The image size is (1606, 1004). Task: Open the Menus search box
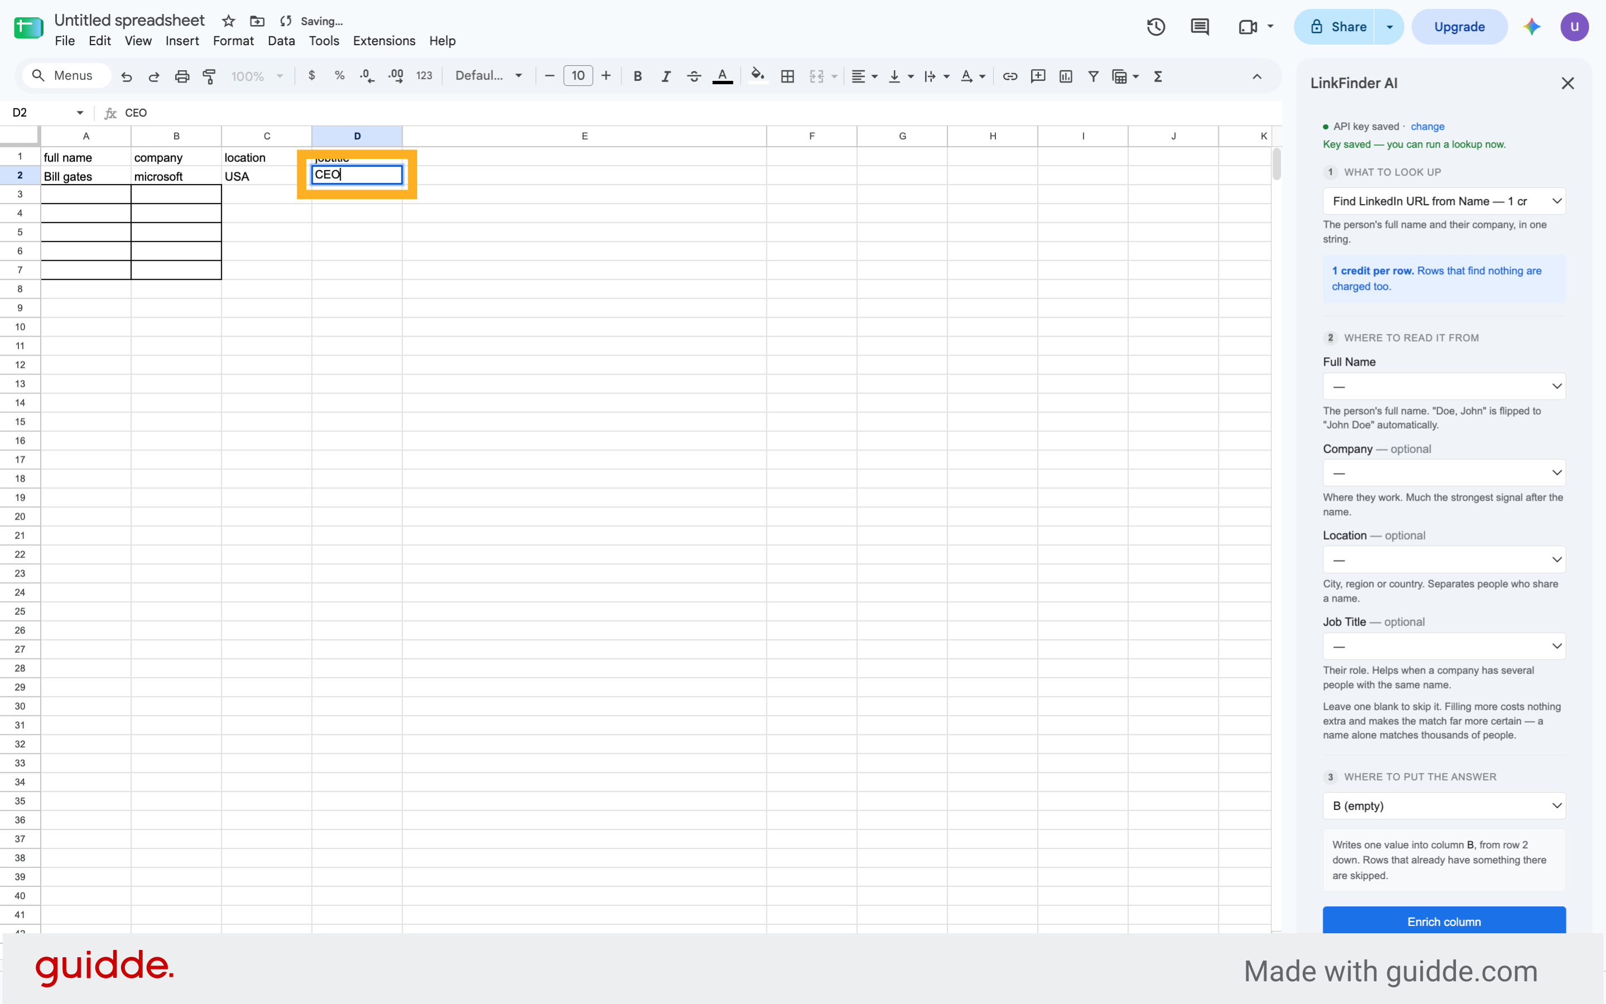66,76
